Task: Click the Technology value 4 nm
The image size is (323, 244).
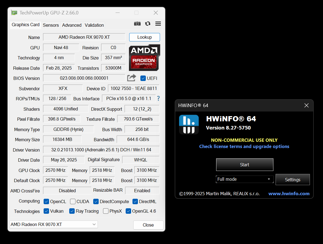Action: tap(59, 58)
